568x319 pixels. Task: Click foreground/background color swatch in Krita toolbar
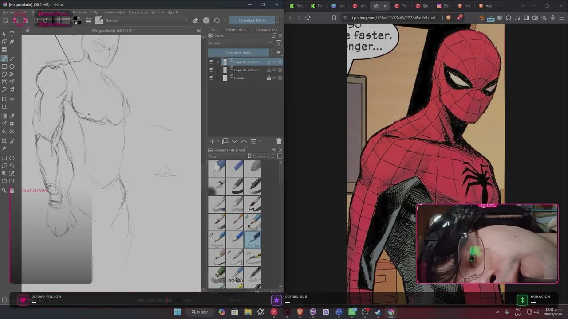click(x=77, y=20)
